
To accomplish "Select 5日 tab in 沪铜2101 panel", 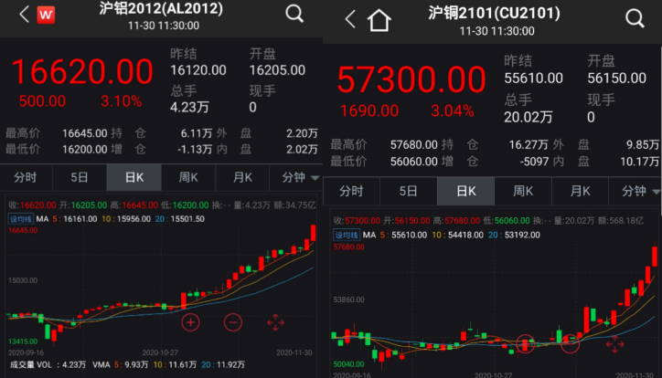I will pos(408,192).
